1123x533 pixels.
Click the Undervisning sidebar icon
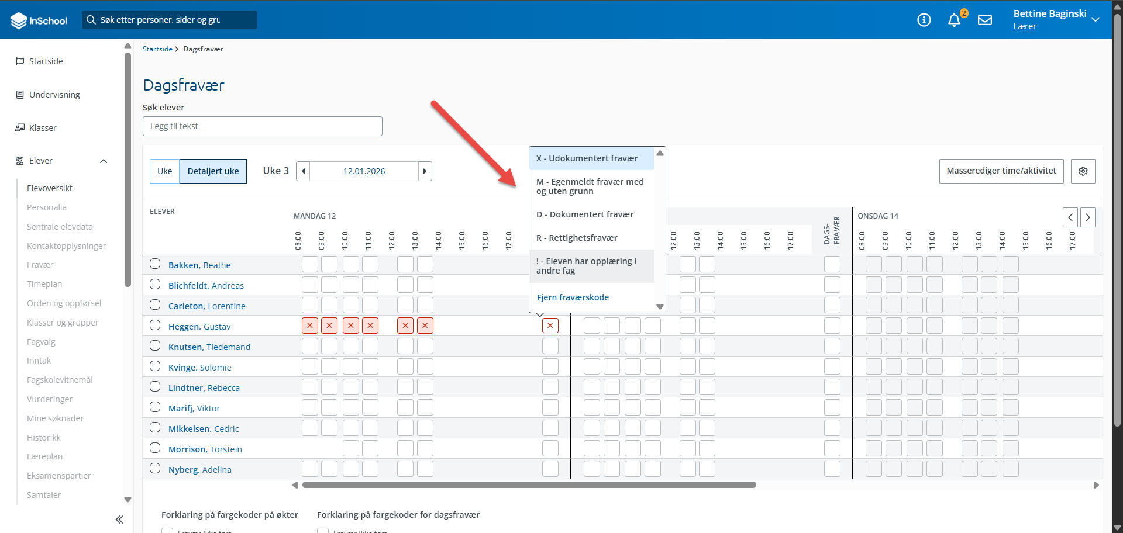point(20,95)
